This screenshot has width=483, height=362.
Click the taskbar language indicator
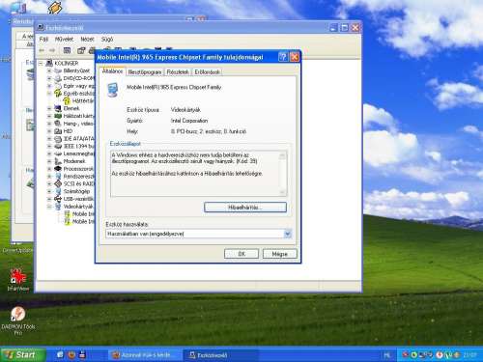[386, 355]
